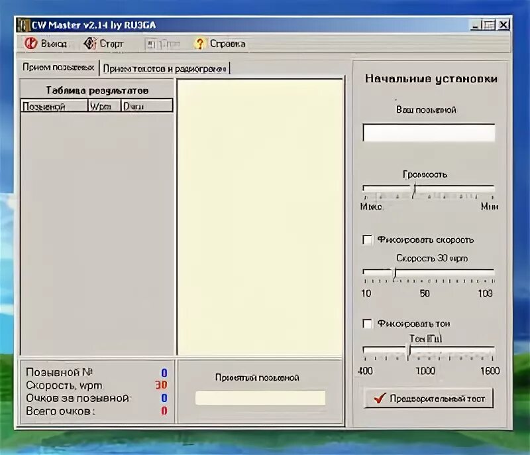Image resolution: width=530 pixels, height=455 pixels.
Task: Click the Позывной column header
Action: [54, 106]
